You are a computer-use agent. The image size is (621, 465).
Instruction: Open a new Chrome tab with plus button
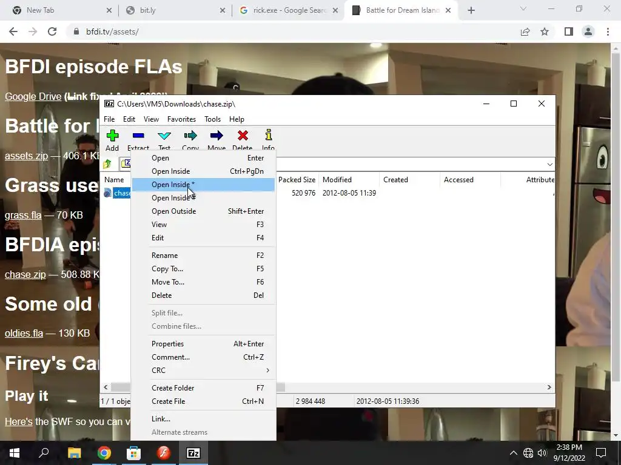tap(471, 10)
